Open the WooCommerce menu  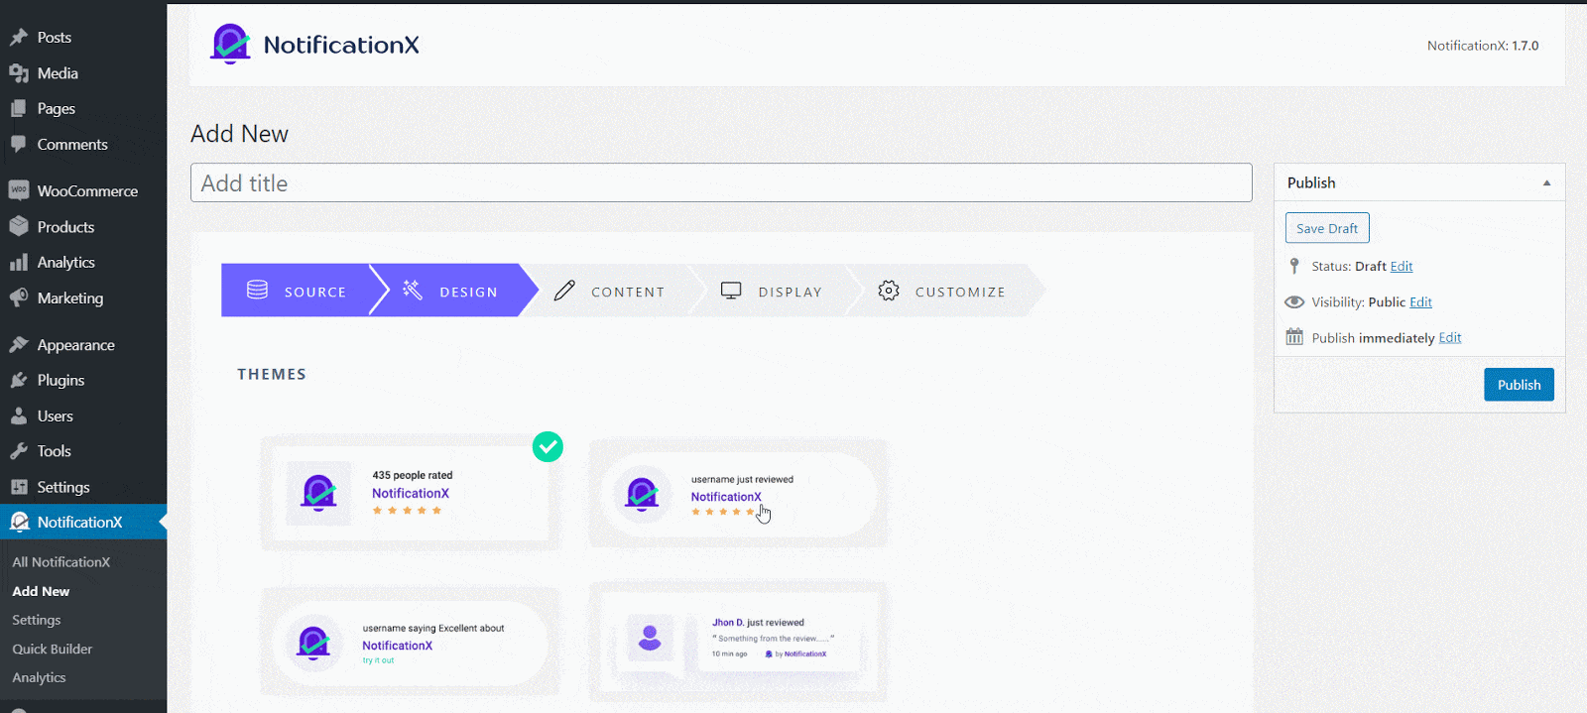click(83, 190)
